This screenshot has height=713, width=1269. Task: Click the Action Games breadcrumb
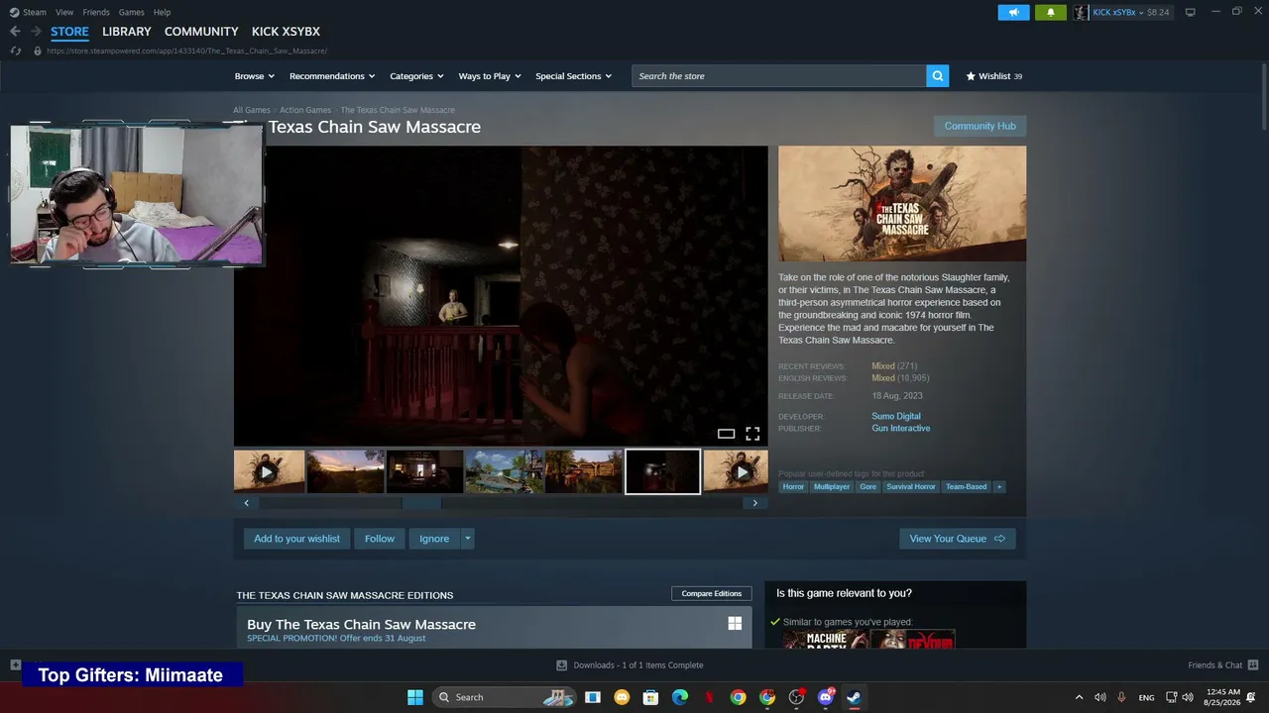[305, 110]
